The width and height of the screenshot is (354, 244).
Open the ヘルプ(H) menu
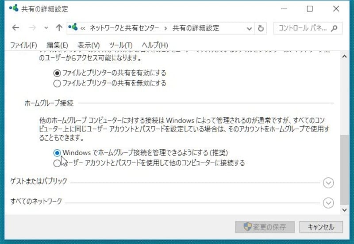(155, 45)
